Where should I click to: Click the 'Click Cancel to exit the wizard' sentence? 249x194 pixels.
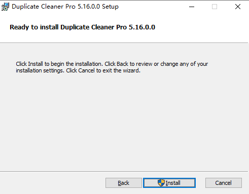(x=103, y=70)
